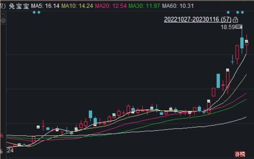
Task: Open the 20221027-20230116 date range link
Action: coord(198,20)
